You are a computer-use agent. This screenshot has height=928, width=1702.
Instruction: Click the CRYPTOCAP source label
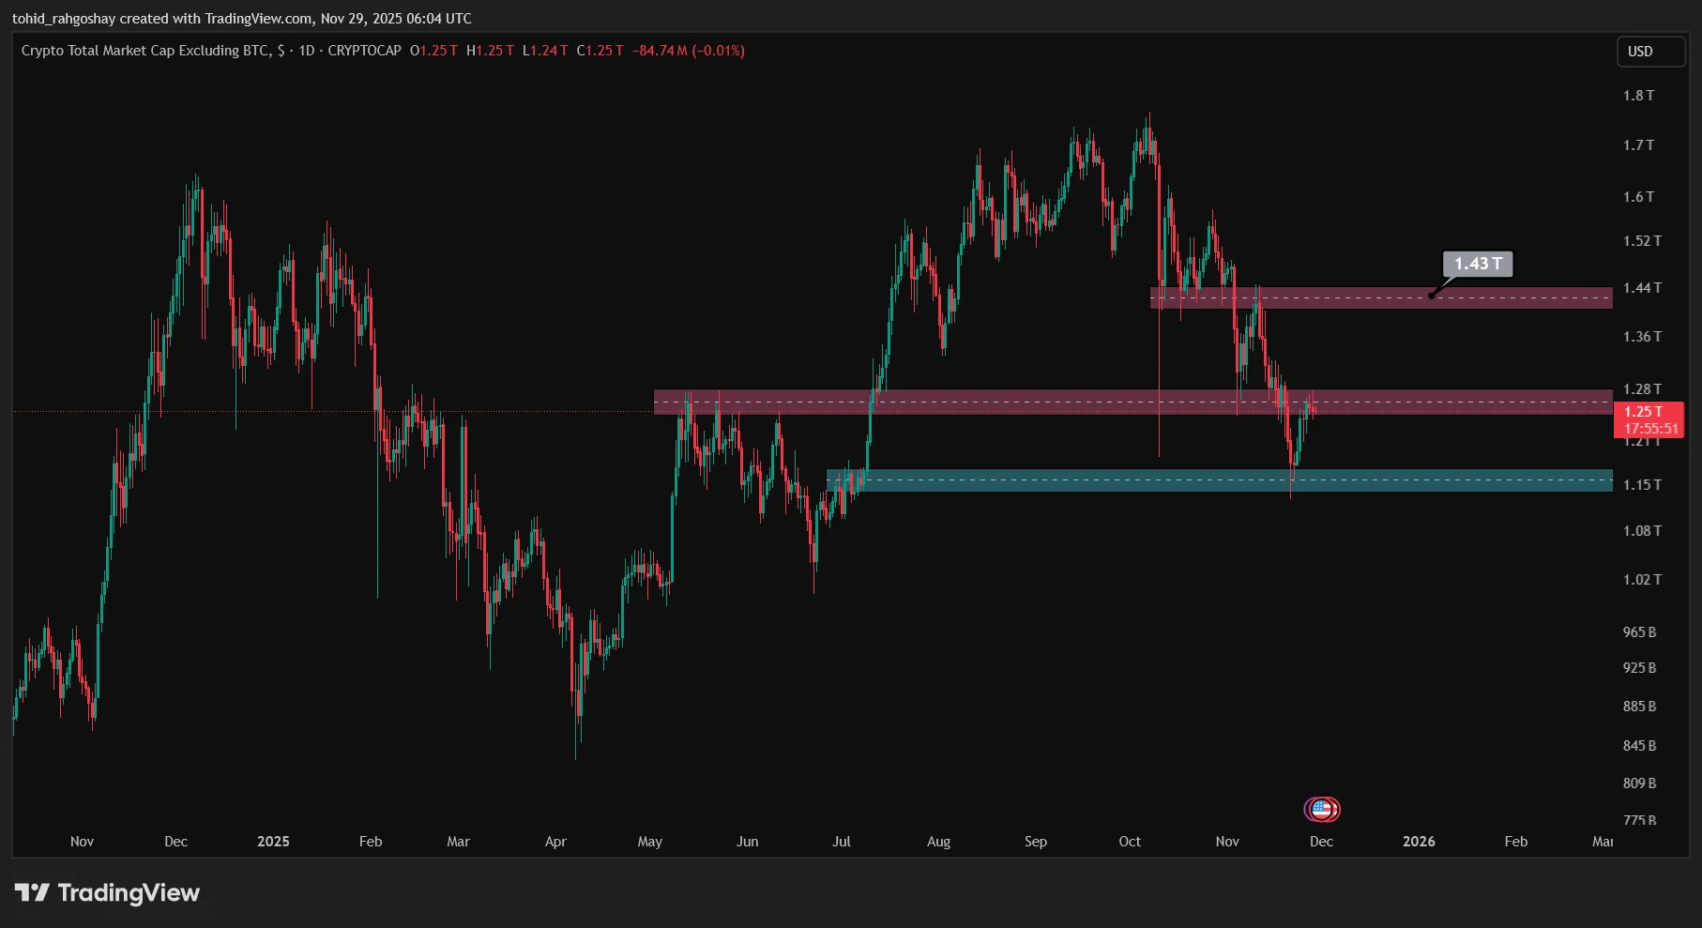(x=364, y=51)
